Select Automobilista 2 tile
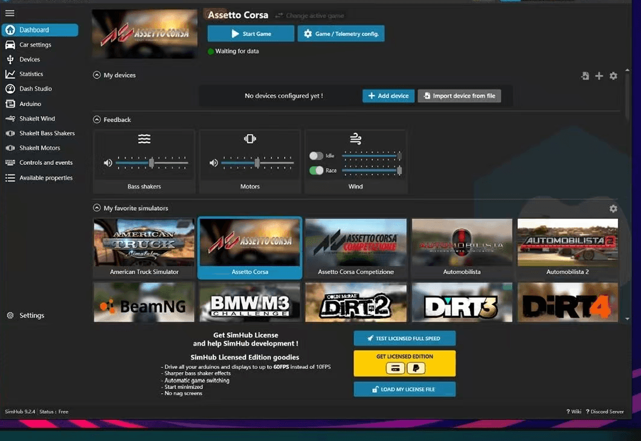This screenshot has height=441, width=641. 567,248
